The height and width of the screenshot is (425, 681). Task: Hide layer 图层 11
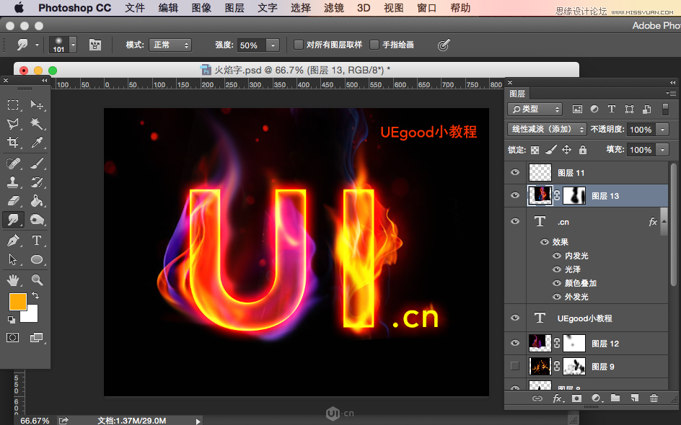(515, 173)
